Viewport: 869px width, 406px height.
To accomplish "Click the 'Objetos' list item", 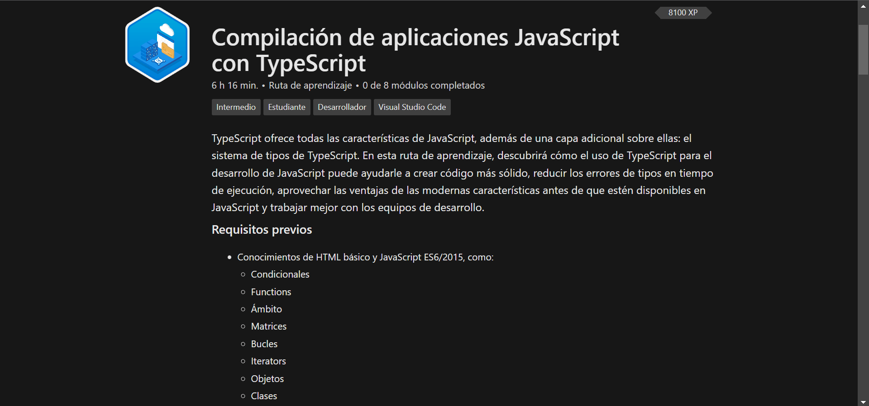I will pos(267,379).
